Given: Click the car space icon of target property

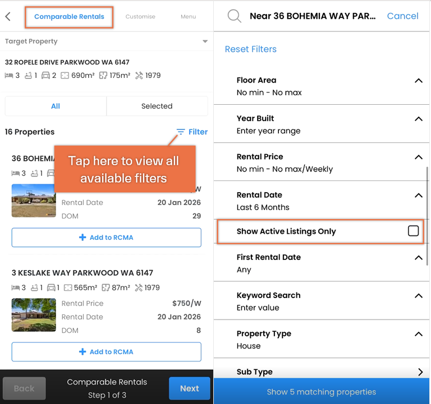Looking at the screenshot, I should 45,75.
